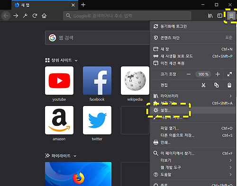This screenshot has height=186, width=237.
Task: Click the Library toolbar icon
Action: (x=210, y=16)
